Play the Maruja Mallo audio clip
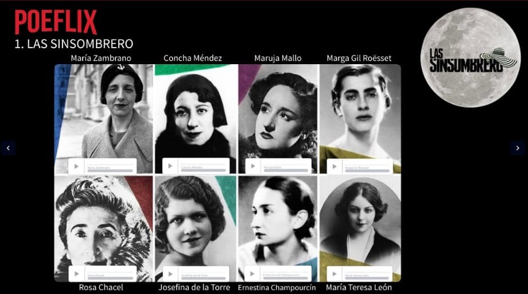 click(253, 166)
